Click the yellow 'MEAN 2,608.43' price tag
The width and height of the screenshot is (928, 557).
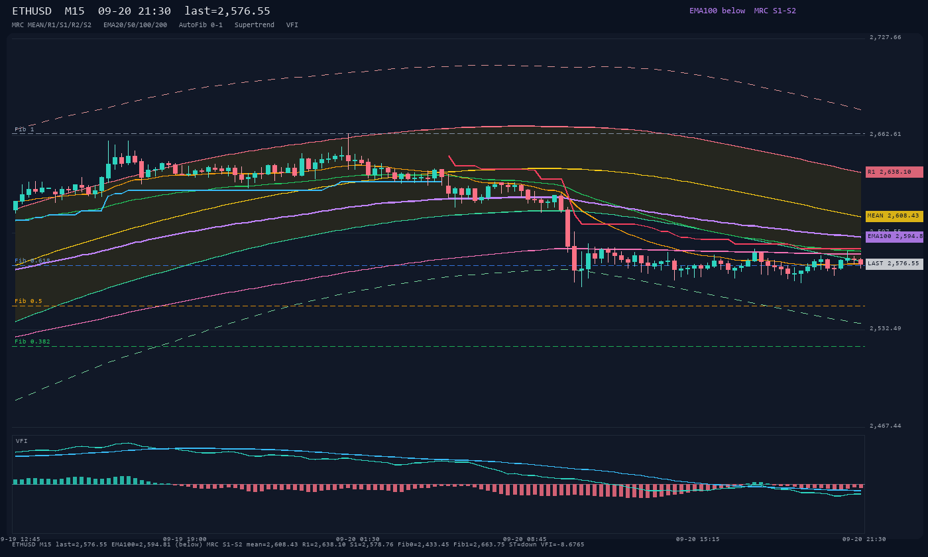click(x=894, y=216)
